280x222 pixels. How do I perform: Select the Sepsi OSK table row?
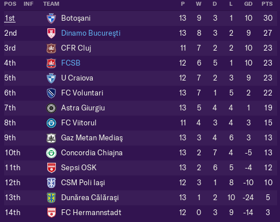(x=141, y=168)
